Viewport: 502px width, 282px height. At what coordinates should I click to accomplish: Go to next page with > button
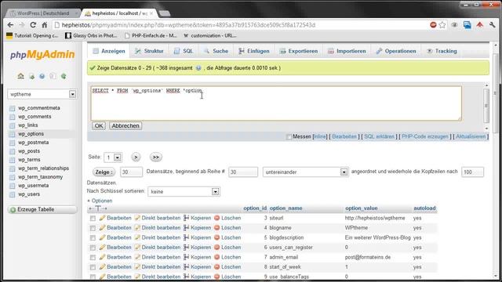(136, 157)
